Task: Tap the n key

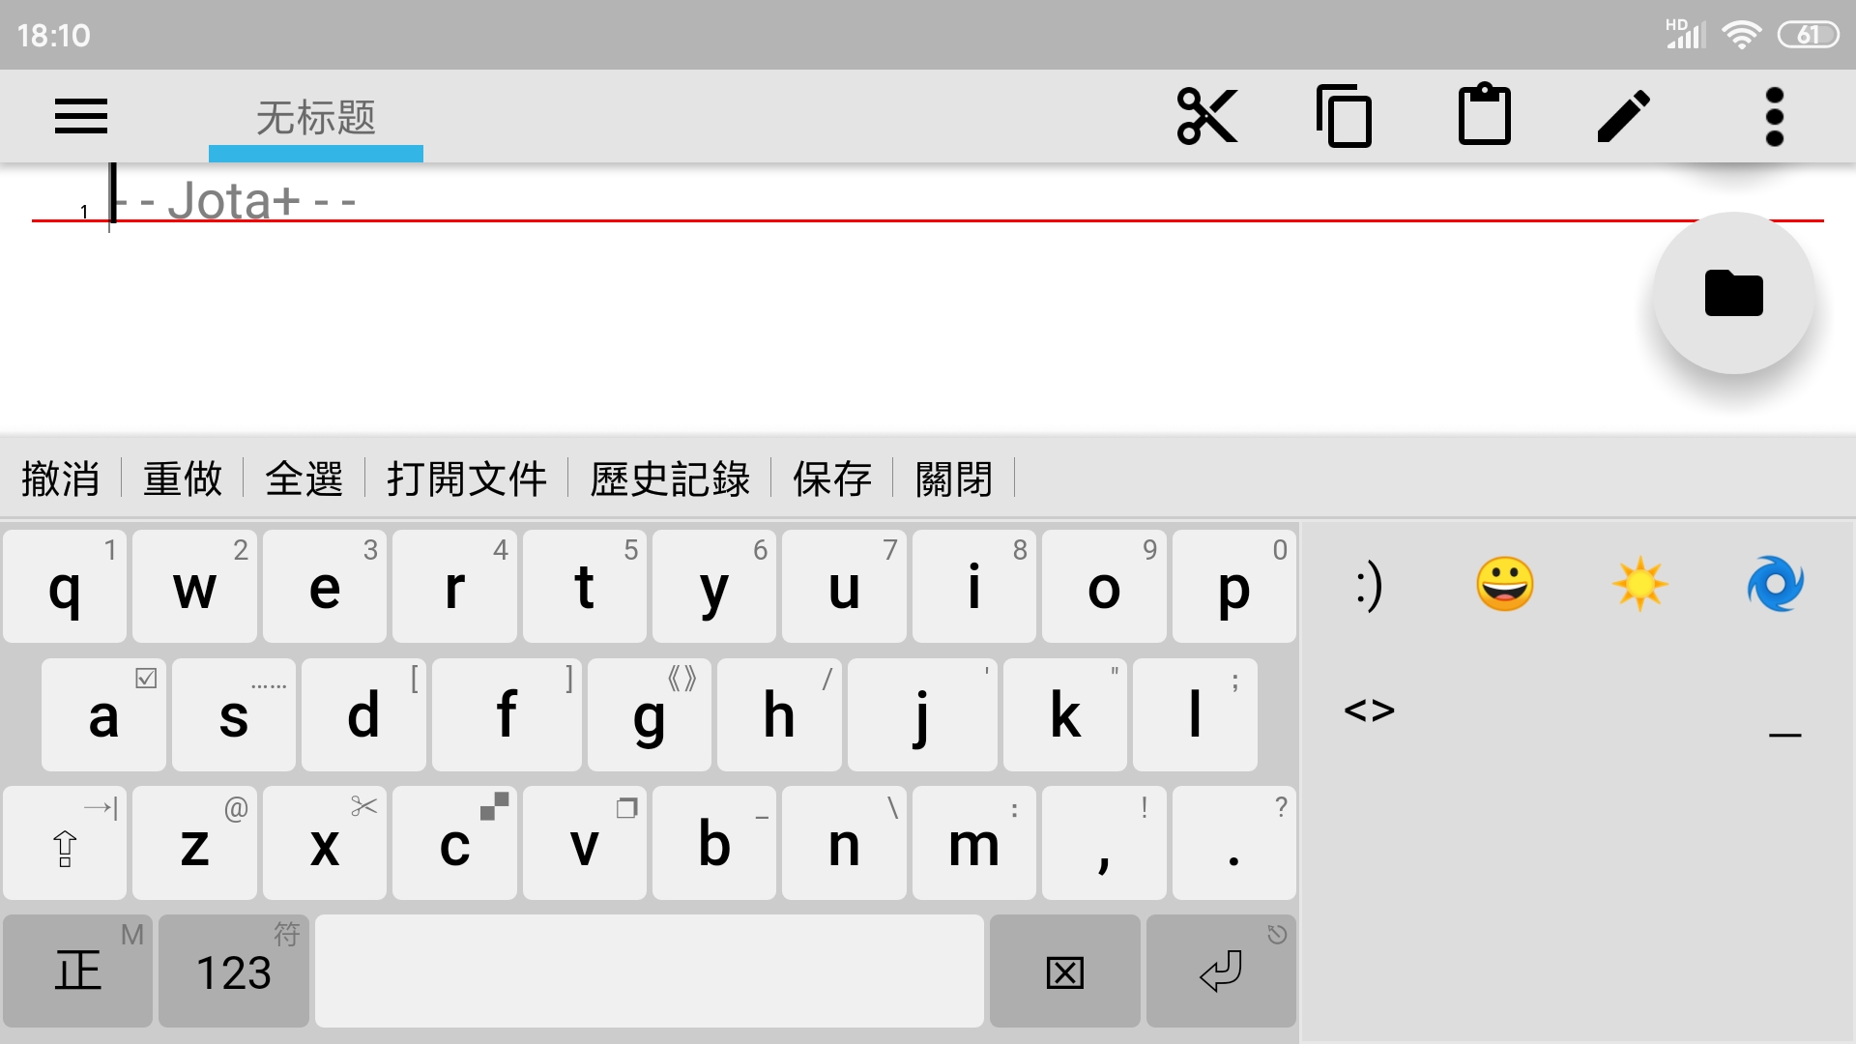Action: coord(844,844)
